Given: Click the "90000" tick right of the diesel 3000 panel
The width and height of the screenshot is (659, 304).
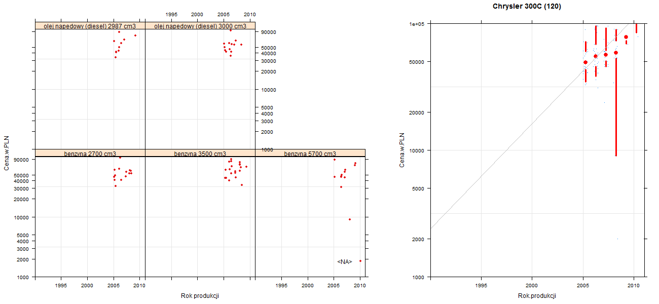Looking at the screenshot, I should point(268,32).
